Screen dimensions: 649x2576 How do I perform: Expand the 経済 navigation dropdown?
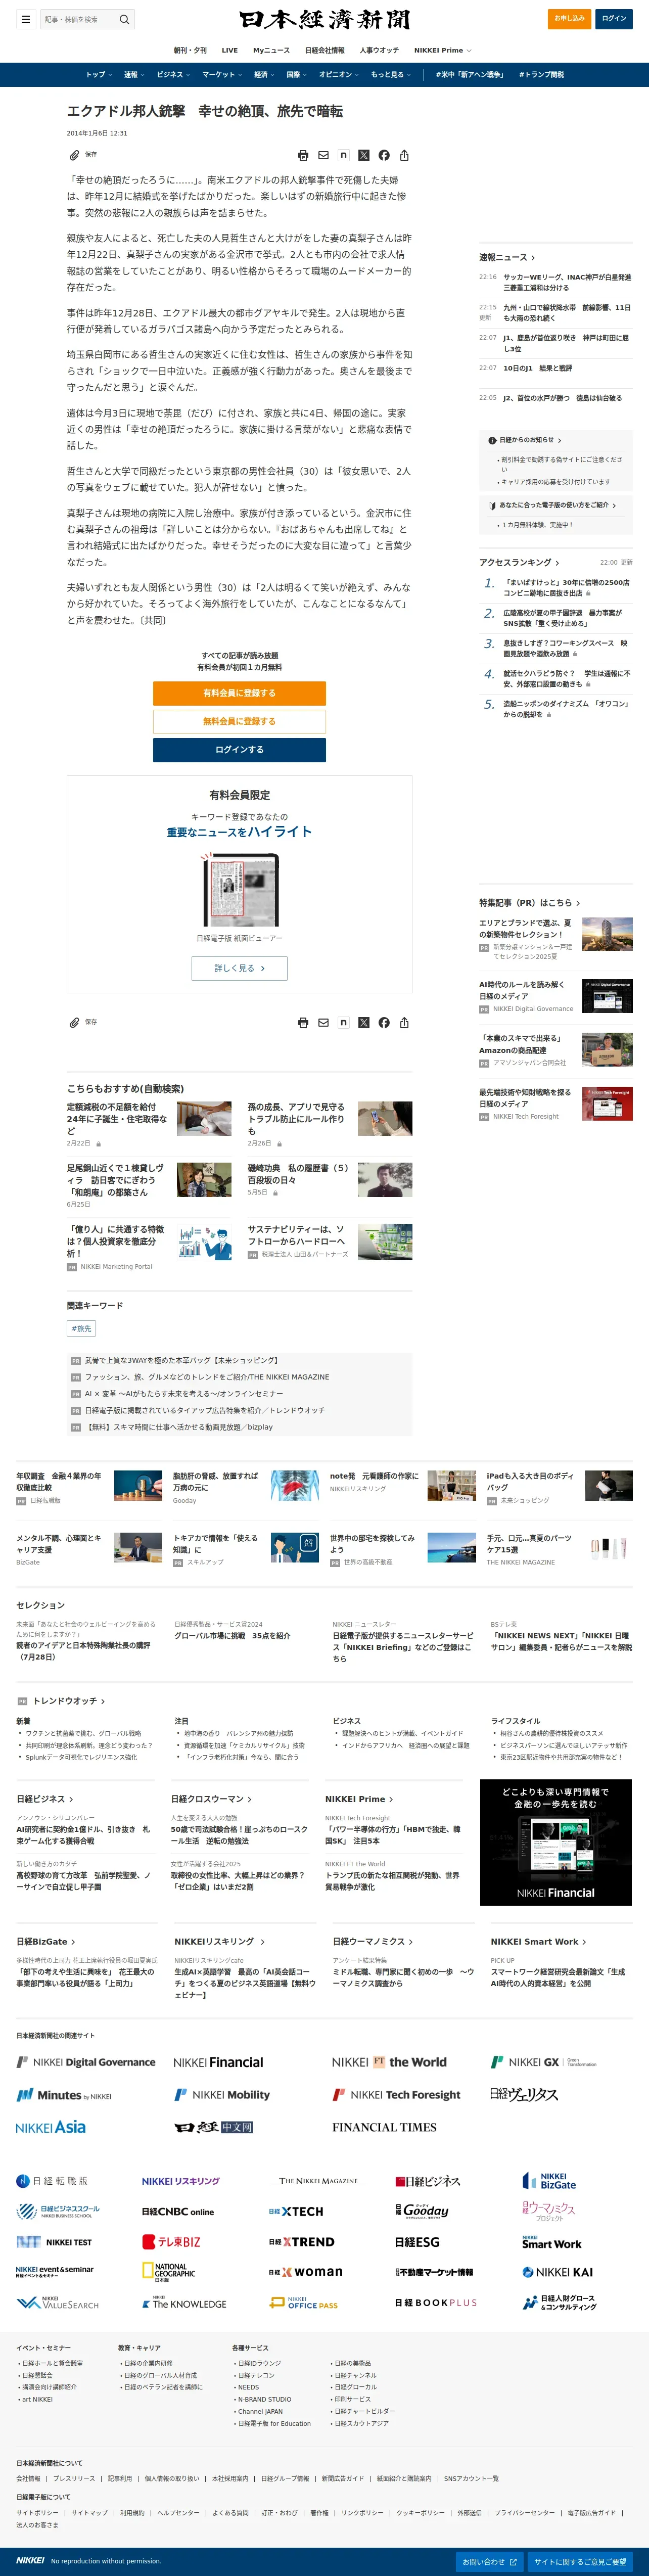[264, 74]
